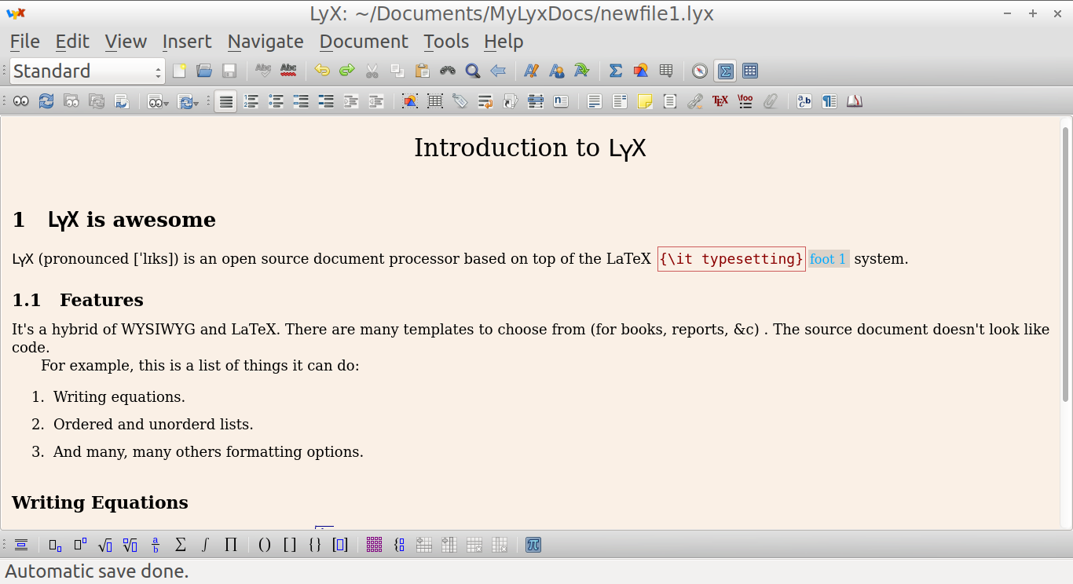
Task: Apply the default Standard paragraph layout icon
Action: click(x=225, y=101)
